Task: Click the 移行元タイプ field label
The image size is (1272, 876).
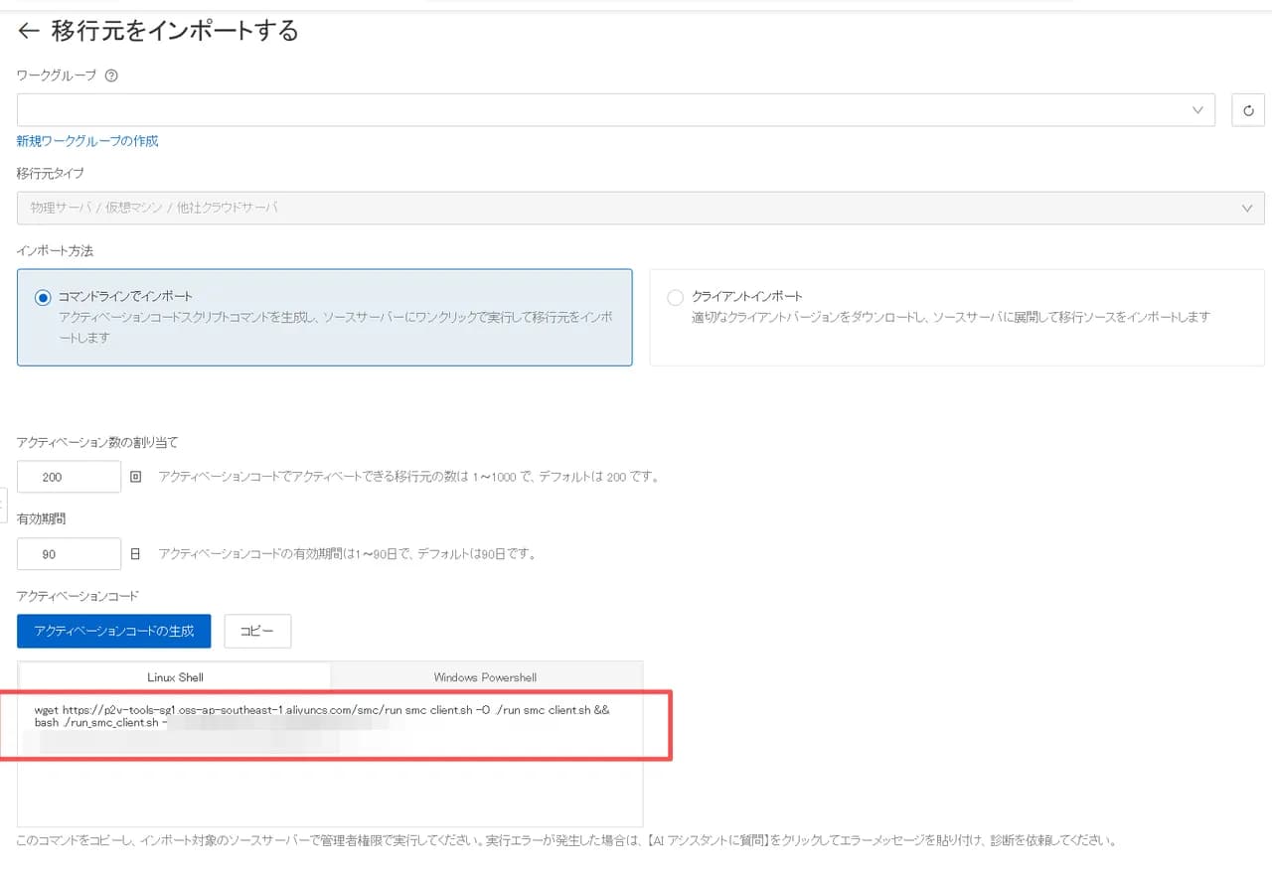Action: 51,174
